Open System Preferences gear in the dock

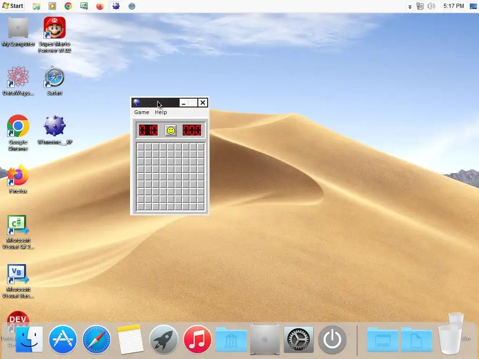(298, 339)
